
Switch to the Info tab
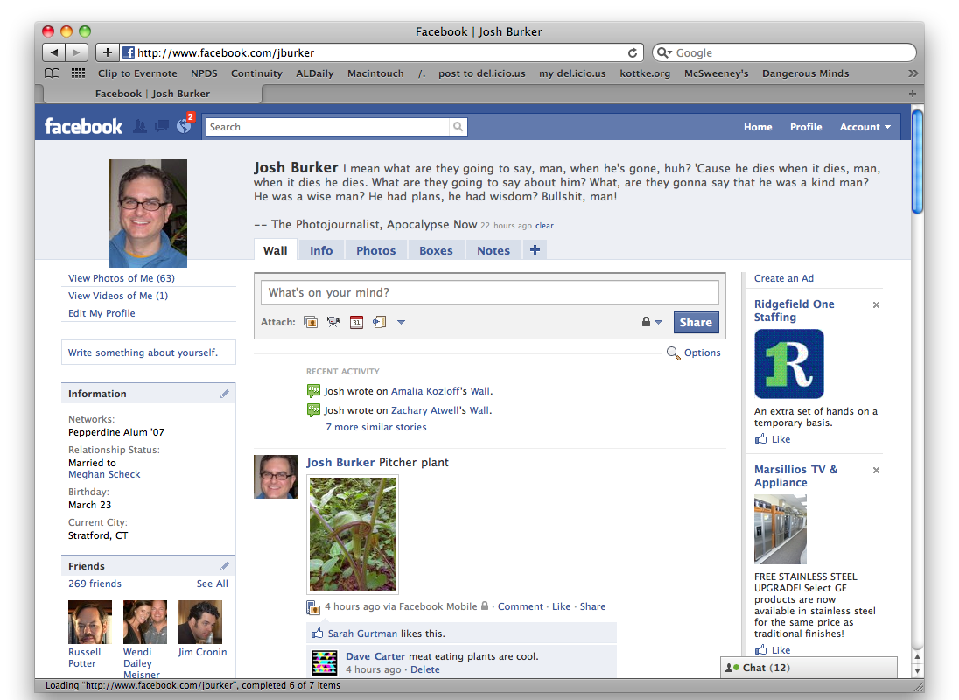tap(321, 250)
